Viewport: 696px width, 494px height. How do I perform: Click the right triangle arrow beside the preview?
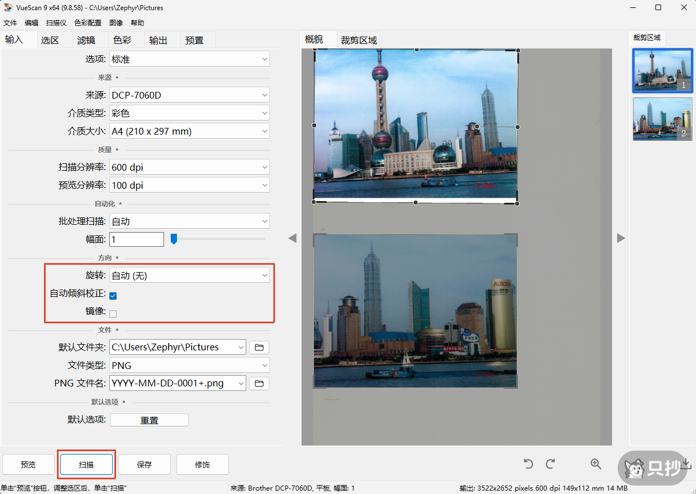point(621,238)
